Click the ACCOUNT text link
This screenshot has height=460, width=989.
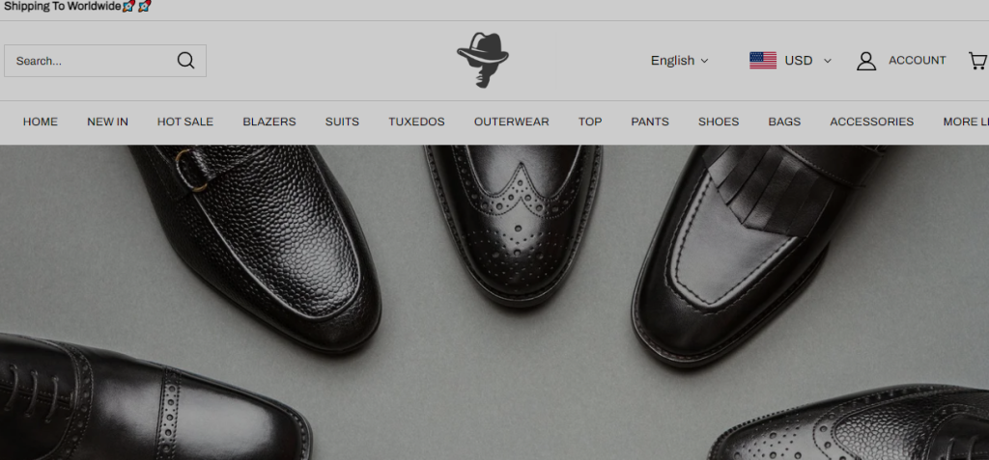[x=917, y=61]
